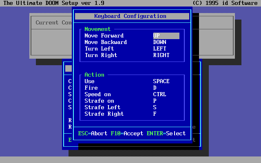
Task: Click the Turn Left label
Action: [x=99, y=49]
